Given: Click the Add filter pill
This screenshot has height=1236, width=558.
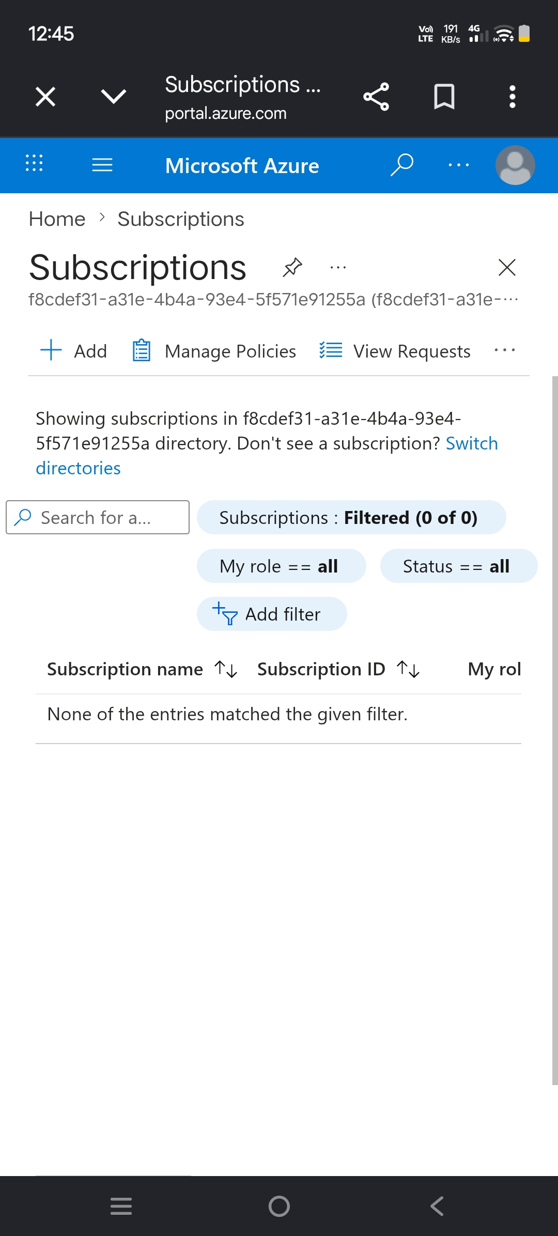Looking at the screenshot, I should 272,614.
